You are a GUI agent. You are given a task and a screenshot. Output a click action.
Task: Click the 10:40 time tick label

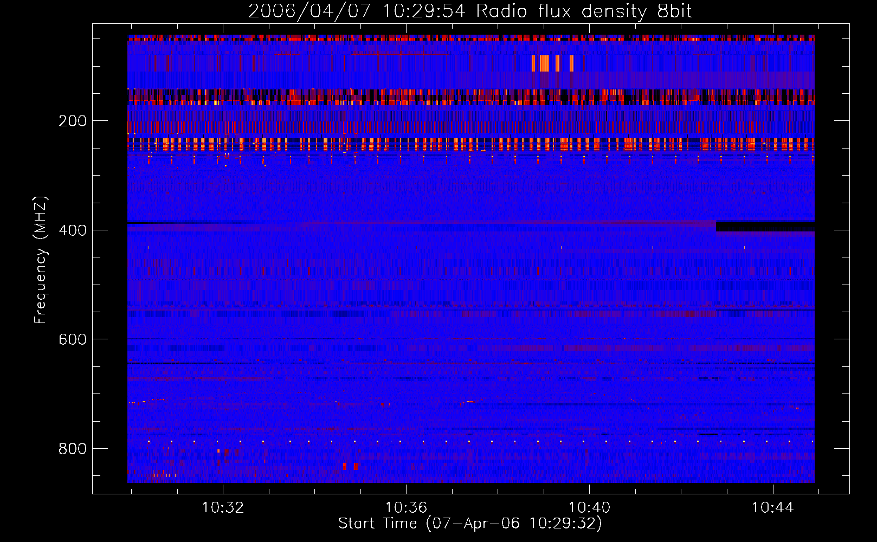coord(589,508)
